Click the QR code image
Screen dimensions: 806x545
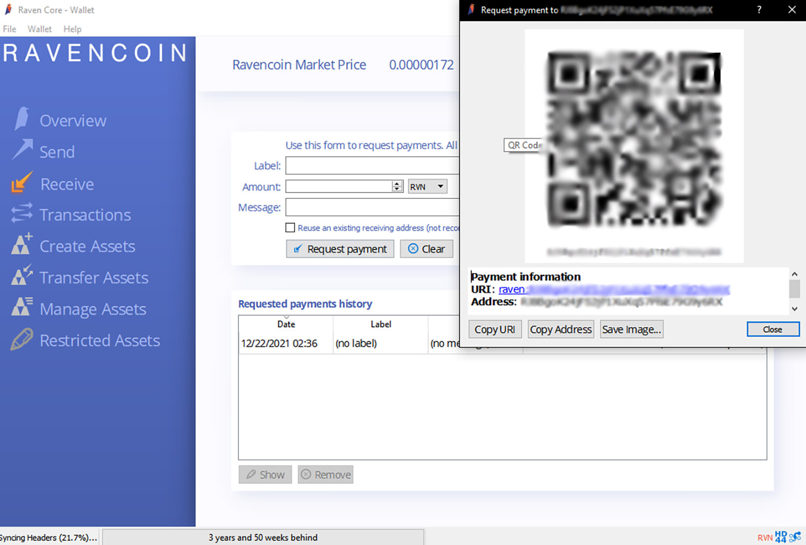tap(634, 139)
